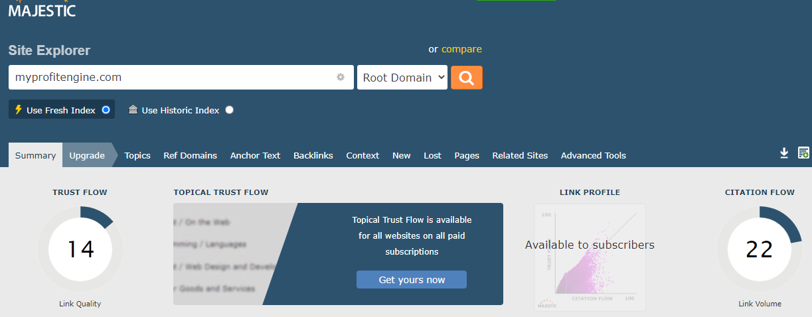
Task: Open Related Sites tab
Action: [520, 155]
